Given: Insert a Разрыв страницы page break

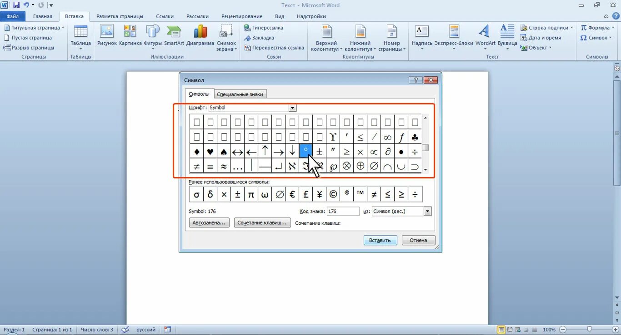Looking at the screenshot, I should coord(29,48).
